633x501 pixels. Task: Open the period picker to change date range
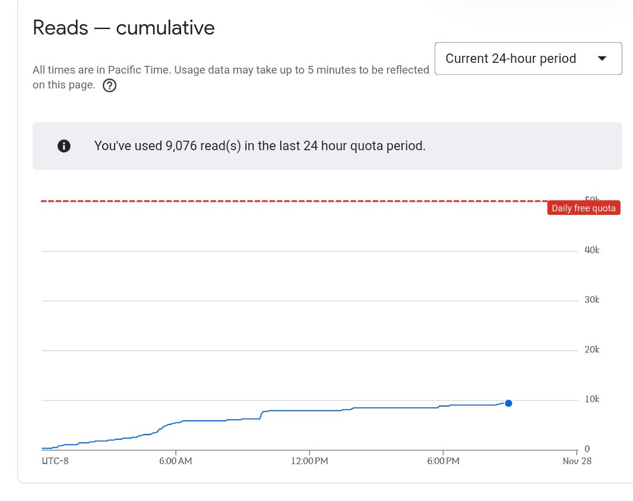[528, 58]
